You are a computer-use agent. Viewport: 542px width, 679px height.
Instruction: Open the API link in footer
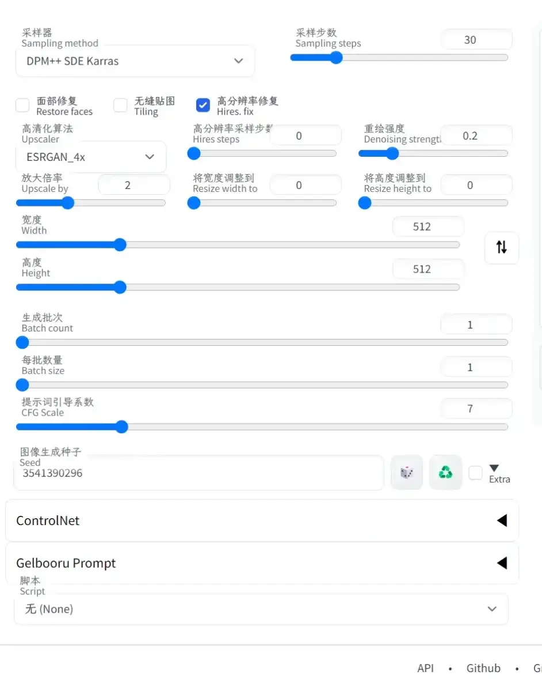tap(426, 668)
